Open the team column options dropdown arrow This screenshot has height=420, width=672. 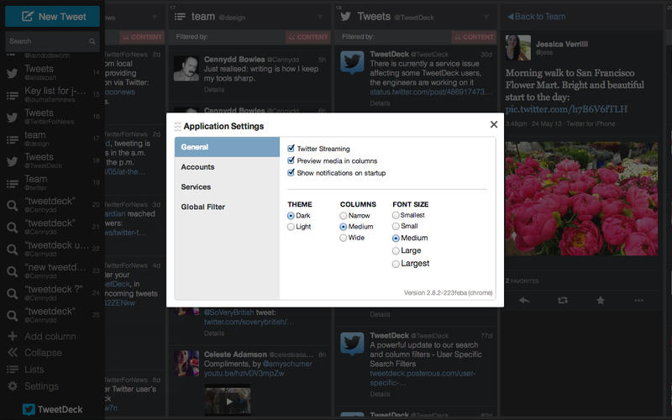click(320, 16)
